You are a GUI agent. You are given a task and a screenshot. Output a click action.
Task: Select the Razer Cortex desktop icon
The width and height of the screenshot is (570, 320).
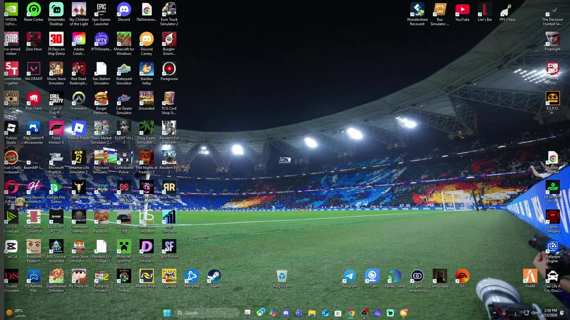[34, 13]
